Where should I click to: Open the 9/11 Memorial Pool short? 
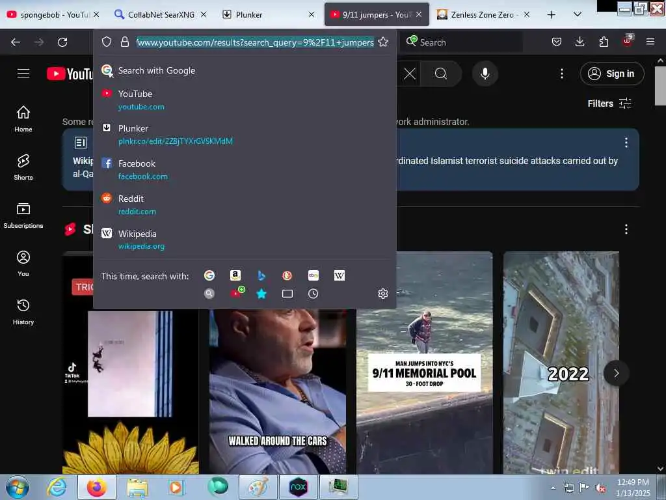pyautogui.click(x=424, y=362)
